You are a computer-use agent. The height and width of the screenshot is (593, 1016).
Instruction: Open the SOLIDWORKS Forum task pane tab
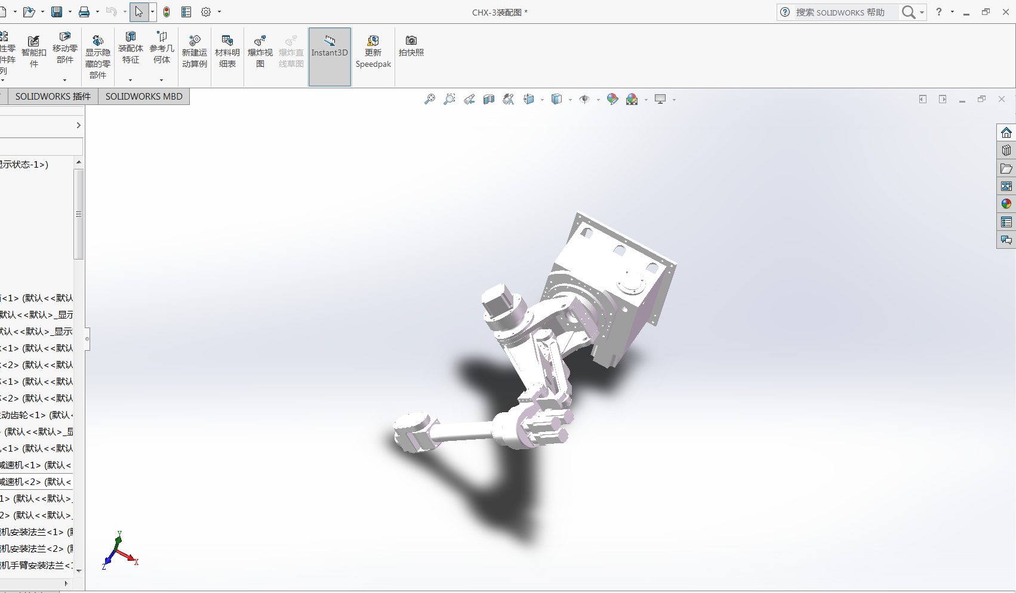pos(1006,240)
